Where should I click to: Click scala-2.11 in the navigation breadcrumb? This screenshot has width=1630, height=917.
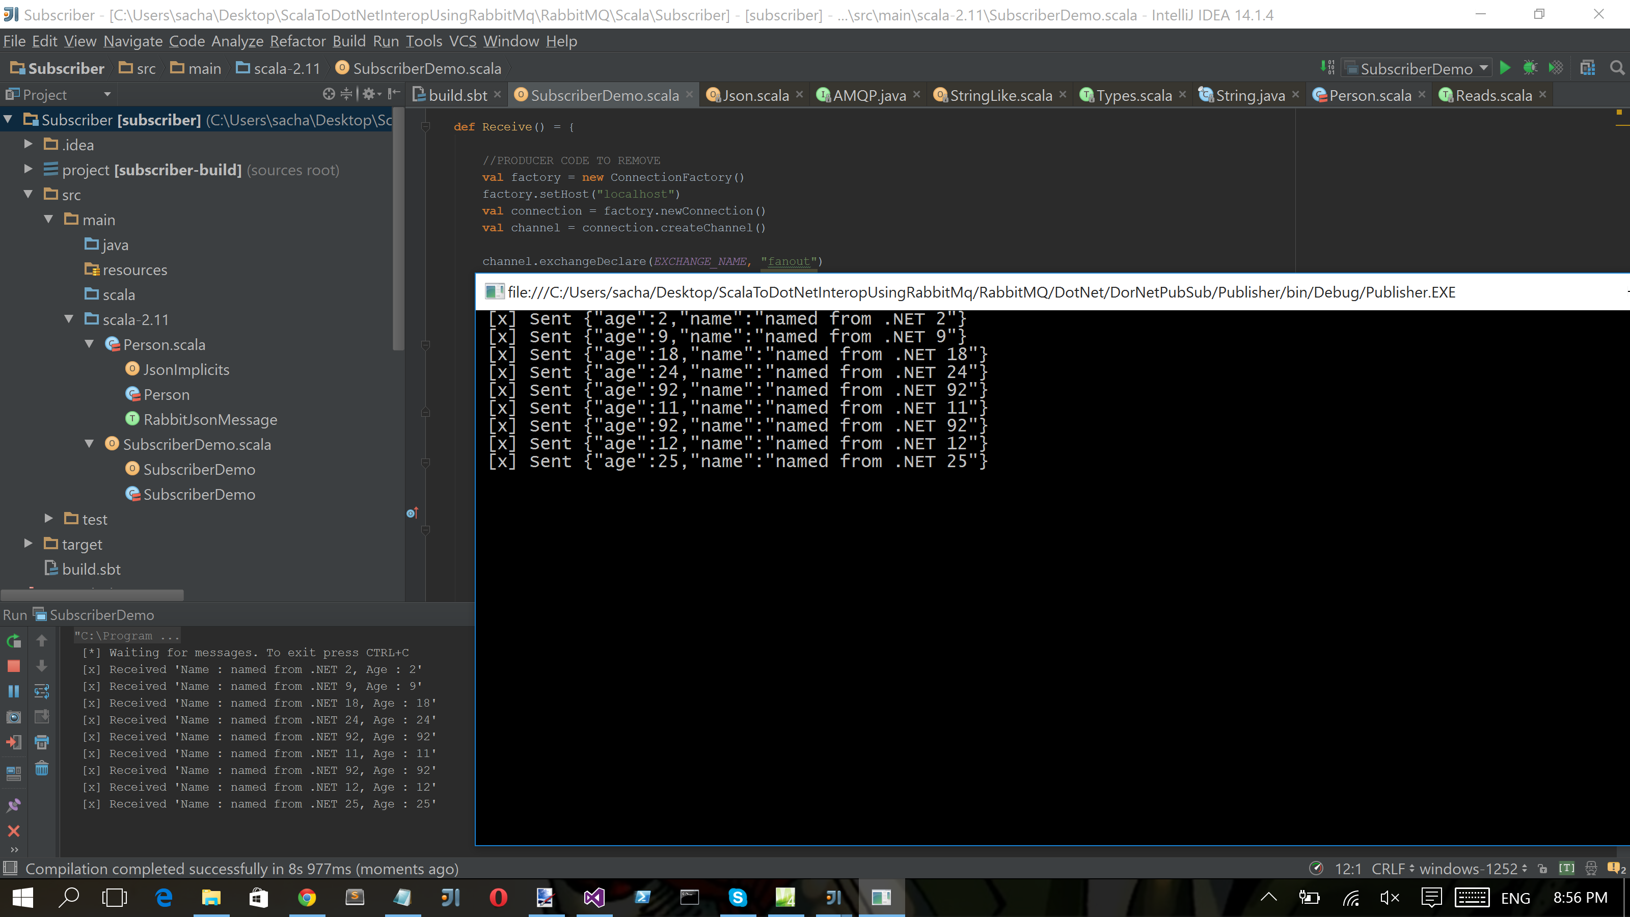point(279,68)
